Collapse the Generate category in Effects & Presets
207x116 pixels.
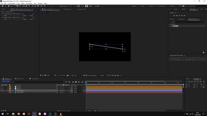click(x=169, y=24)
